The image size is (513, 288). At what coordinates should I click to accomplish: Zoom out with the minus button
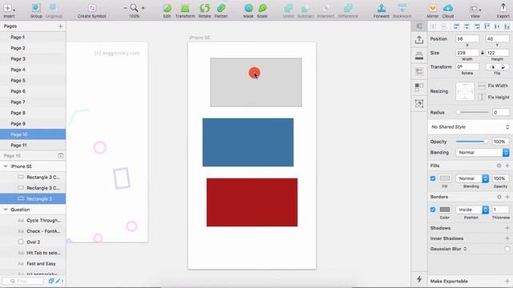[x=125, y=8]
